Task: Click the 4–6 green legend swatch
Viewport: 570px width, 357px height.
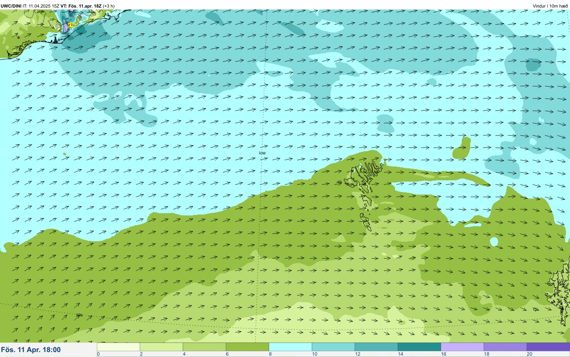Action: [x=204, y=347]
